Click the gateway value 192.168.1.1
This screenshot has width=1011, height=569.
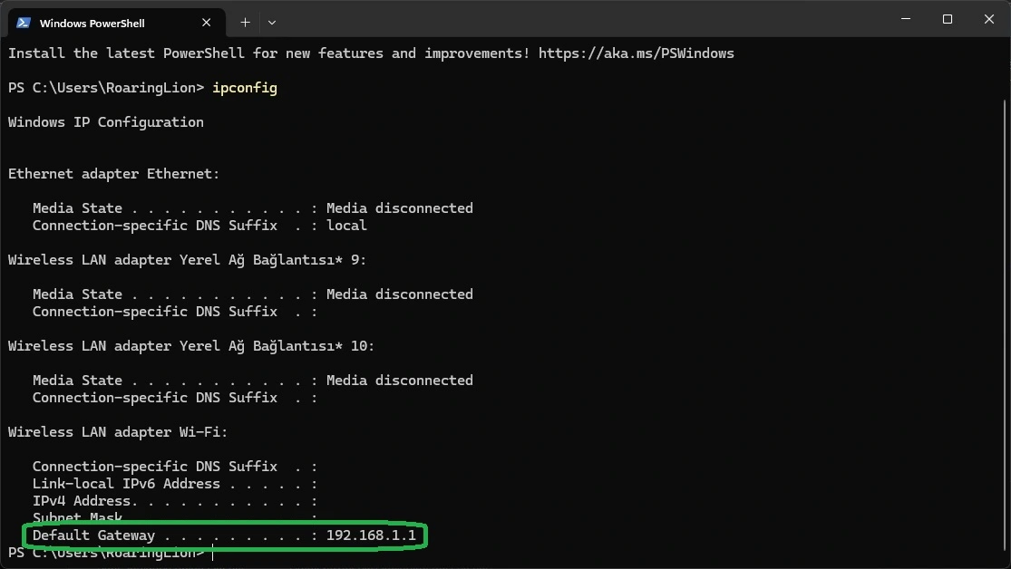coord(371,535)
